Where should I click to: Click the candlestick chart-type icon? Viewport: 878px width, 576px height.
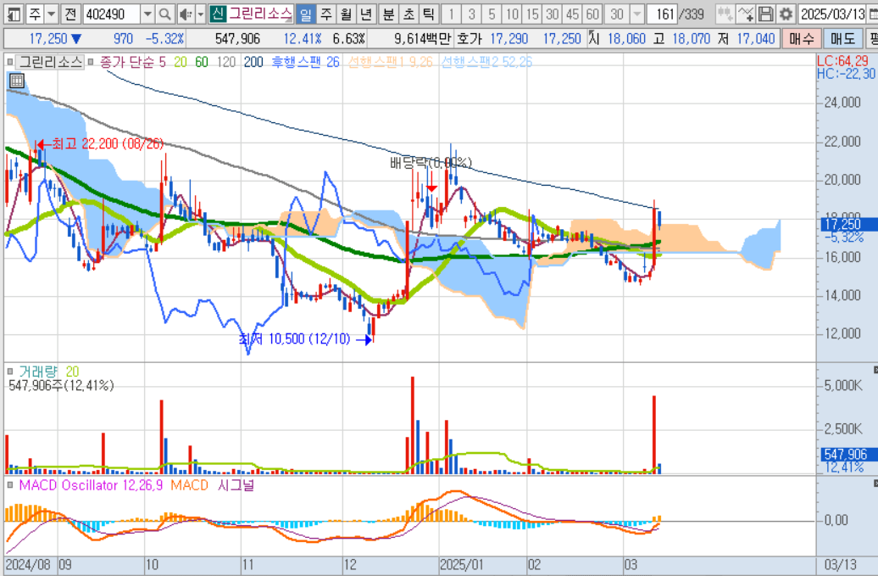coord(725,14)
